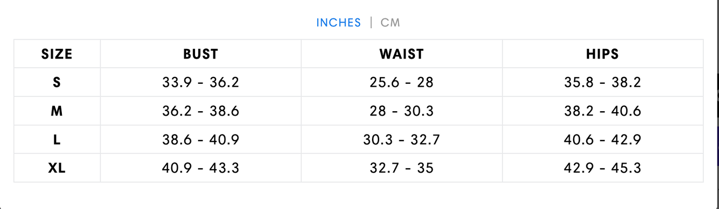Select the XL size row label
Viewport: 719px width, 209px height.
pos(57,168)
